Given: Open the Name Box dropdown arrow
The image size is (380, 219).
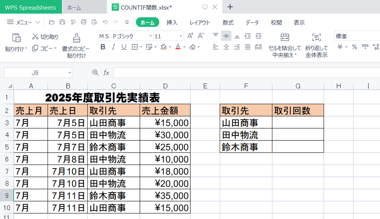Looking at the screenshot, I should [69, 72].
